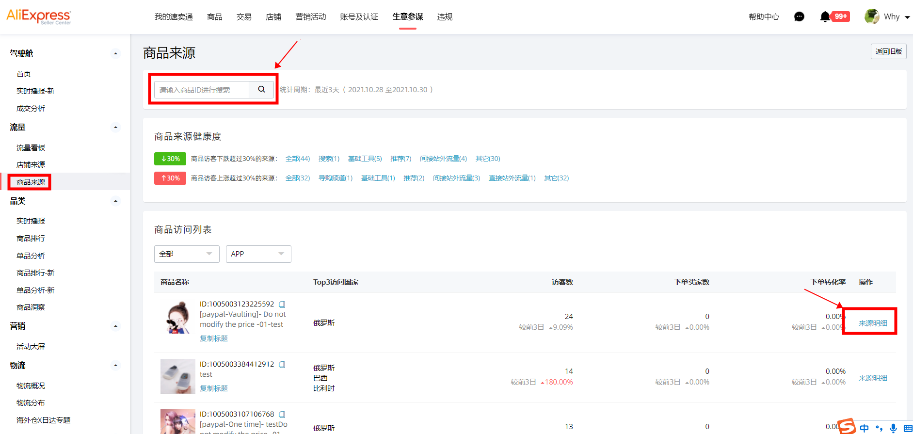Click the AliExpress Seller Center logo
The width and height of the screenshot is (913, 434).
click(39, 16)
